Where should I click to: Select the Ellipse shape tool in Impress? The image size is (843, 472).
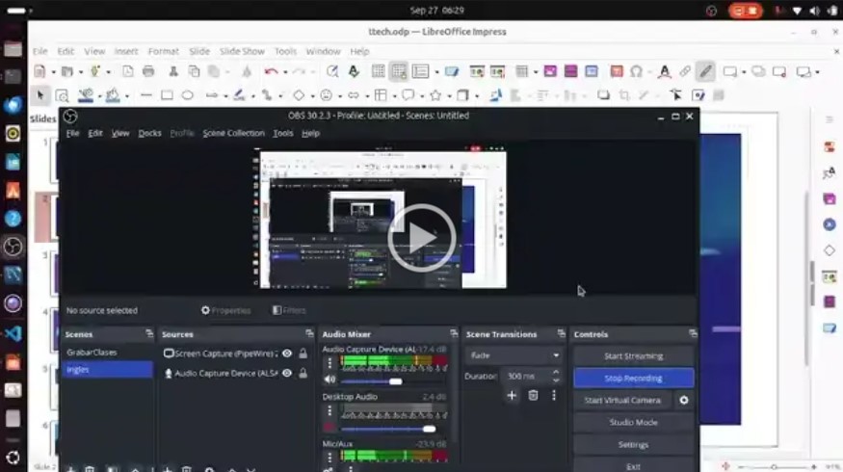click(187, 95)
